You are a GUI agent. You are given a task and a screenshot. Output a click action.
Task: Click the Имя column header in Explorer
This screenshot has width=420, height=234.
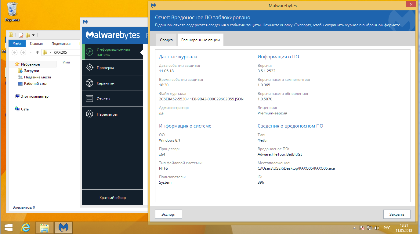click(66, 62)
